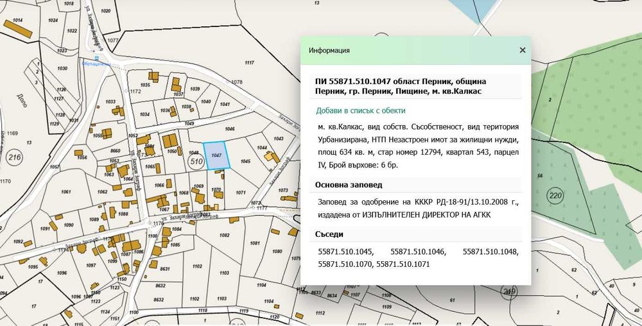The height and width of the screenshot is (326, 642).
Task: Click the 'Съседи' section heading
Action: [x=329, y=234]
